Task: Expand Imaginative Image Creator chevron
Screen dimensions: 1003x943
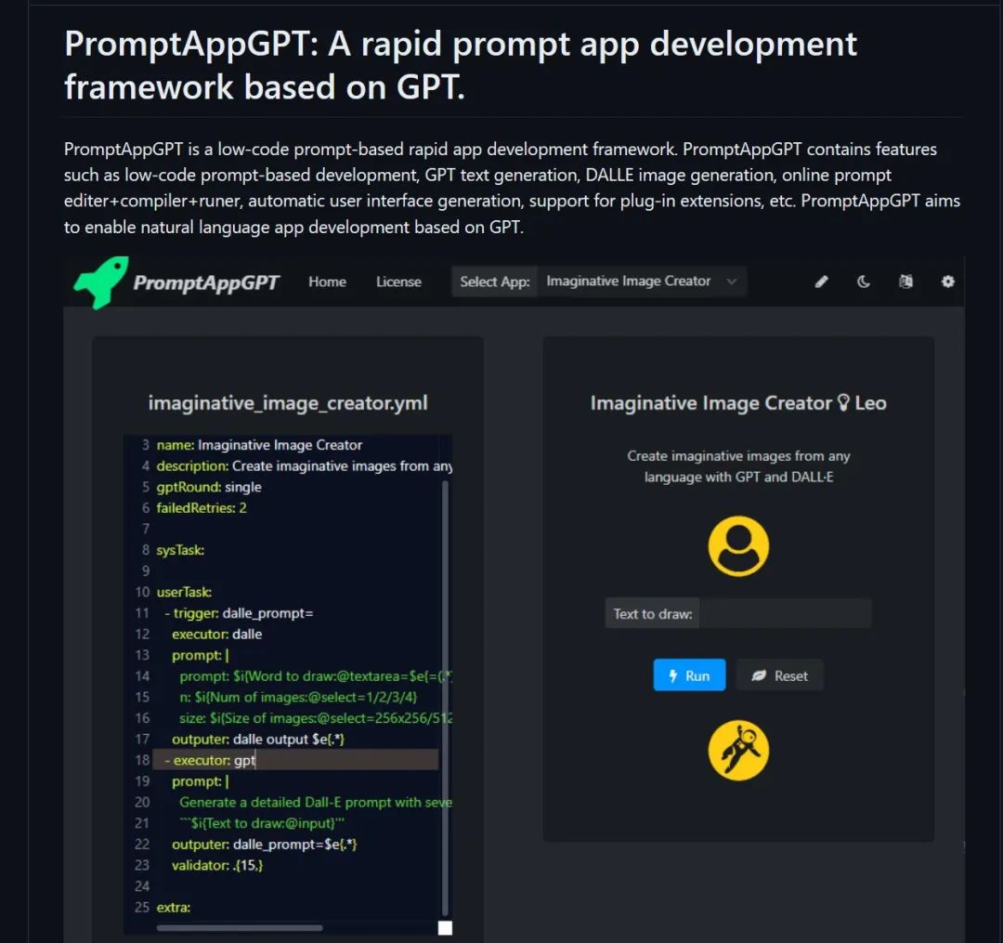Action: [731, 281]
